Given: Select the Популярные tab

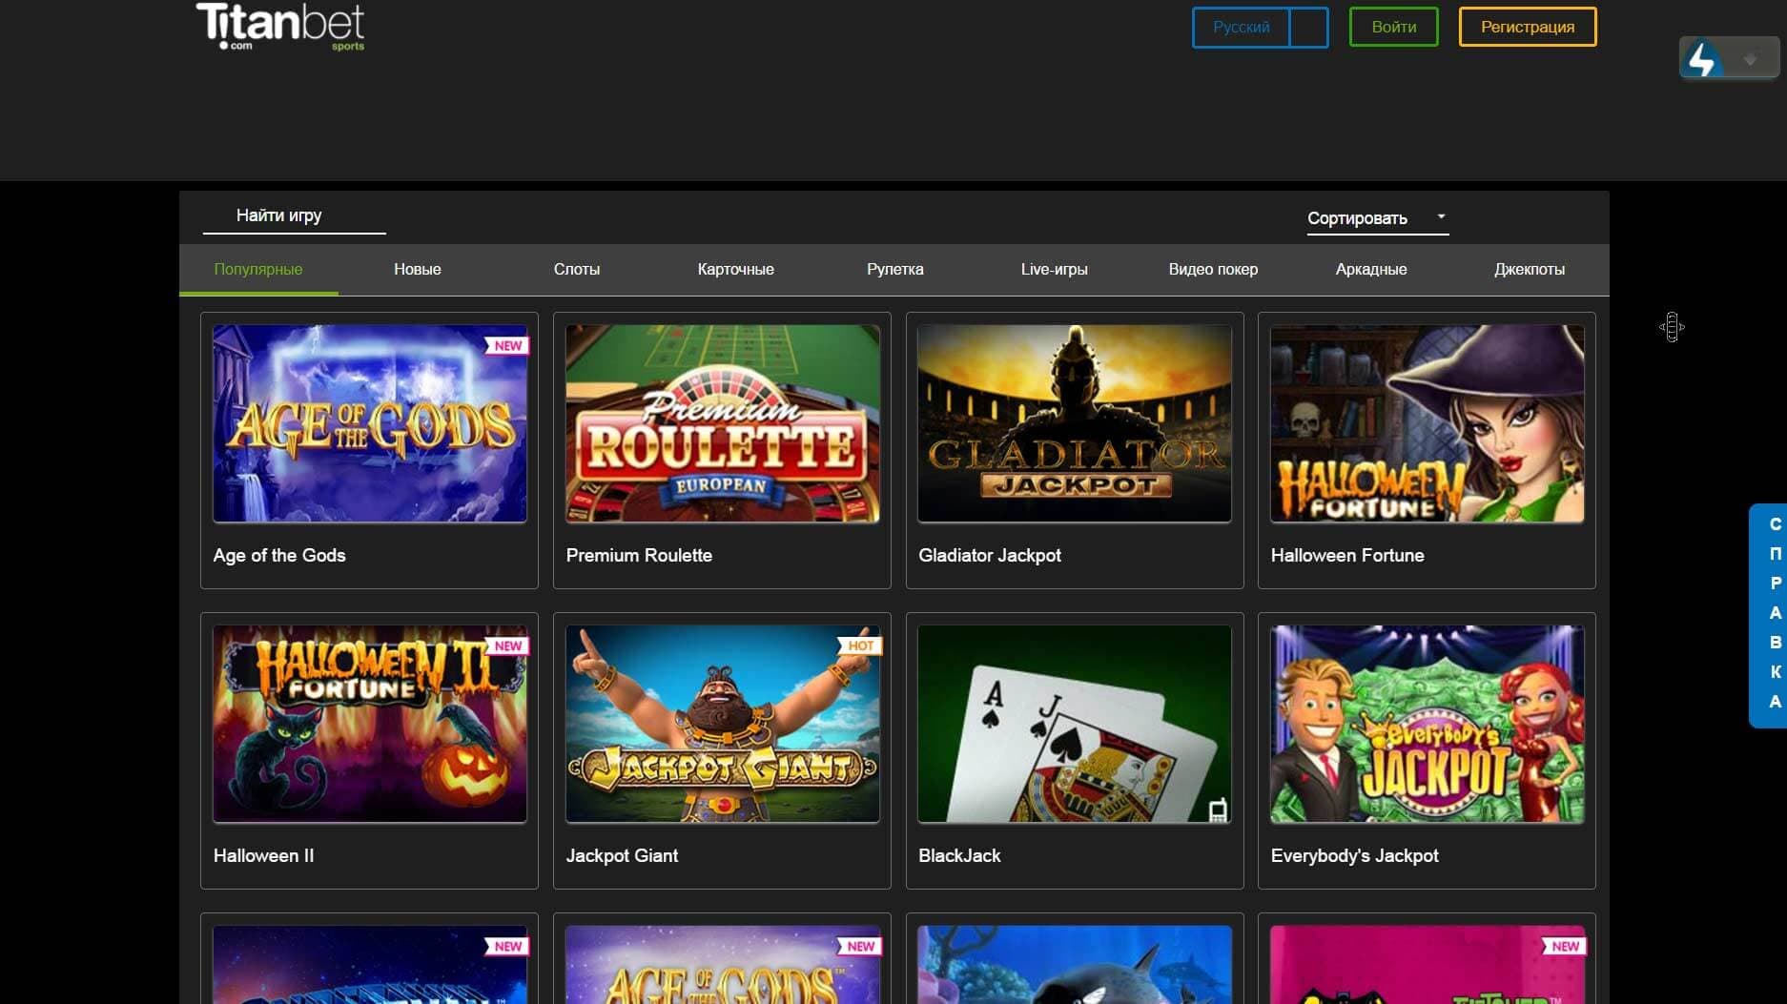Looking at the screenshot, I should click(258, 269).
